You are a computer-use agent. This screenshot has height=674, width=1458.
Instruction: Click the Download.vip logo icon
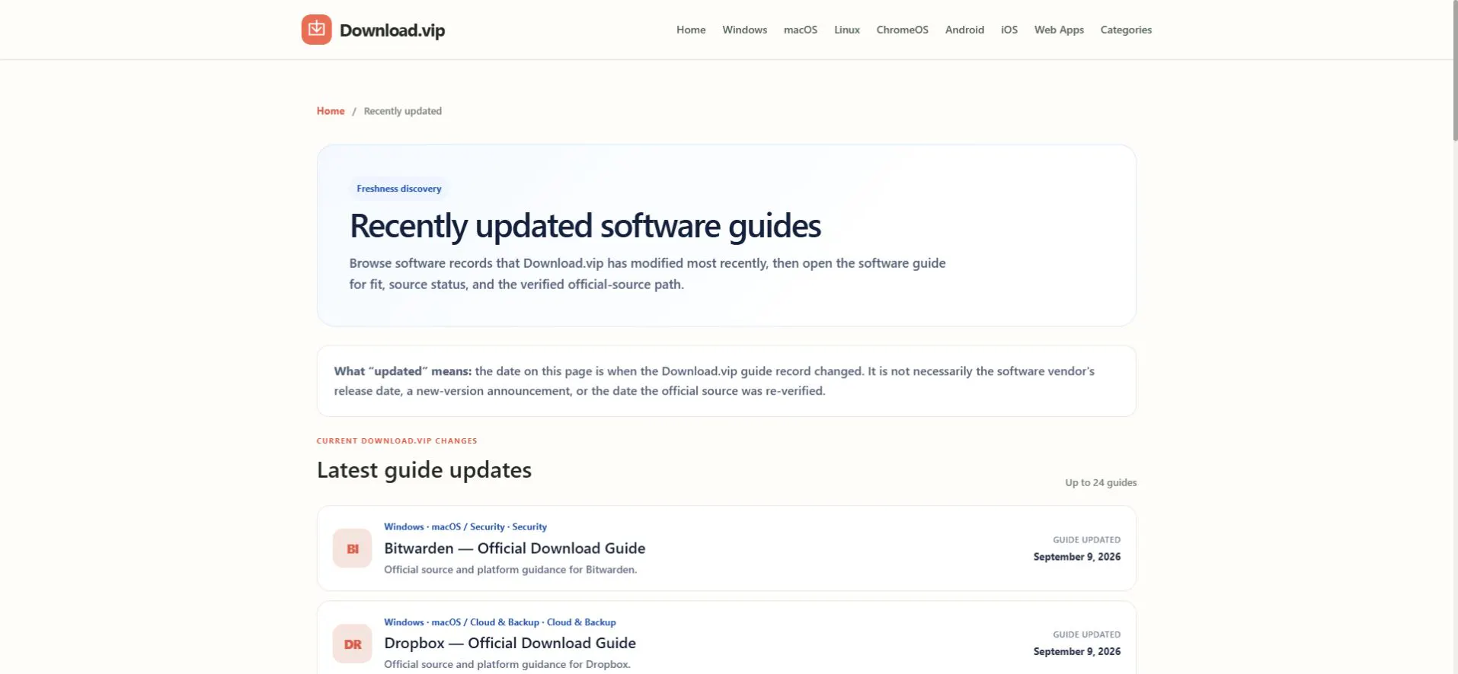click(316, 30)
